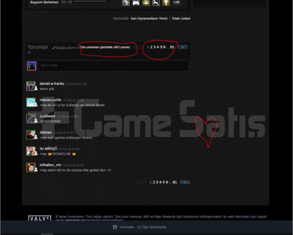Open its MIREZU avatar

tap(31, 151)
